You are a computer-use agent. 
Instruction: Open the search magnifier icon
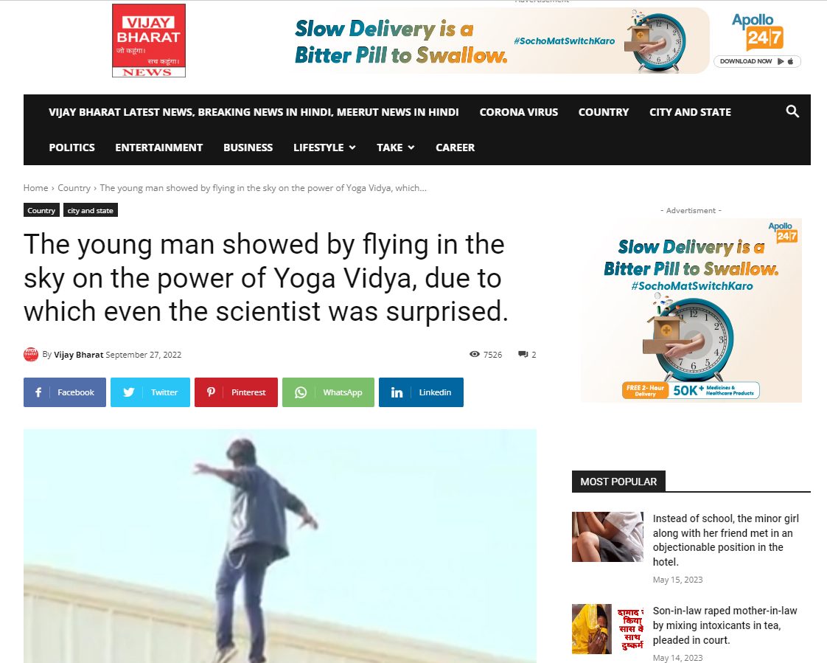792,111
